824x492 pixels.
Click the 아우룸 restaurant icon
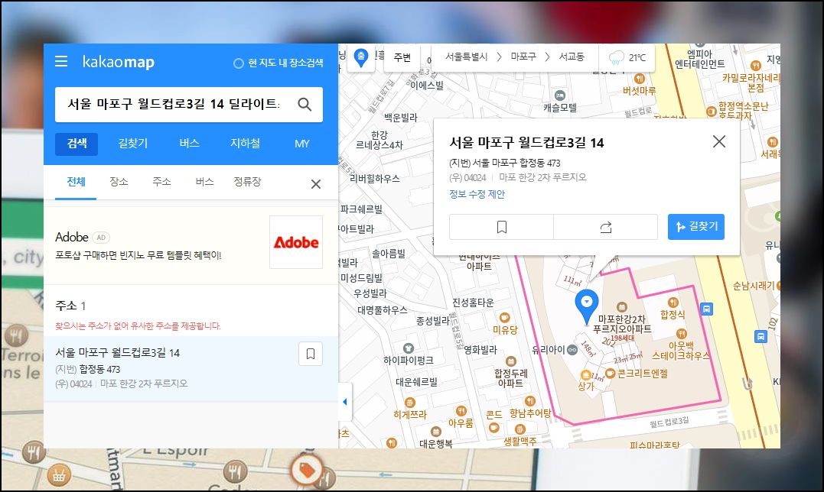point(461,411)
